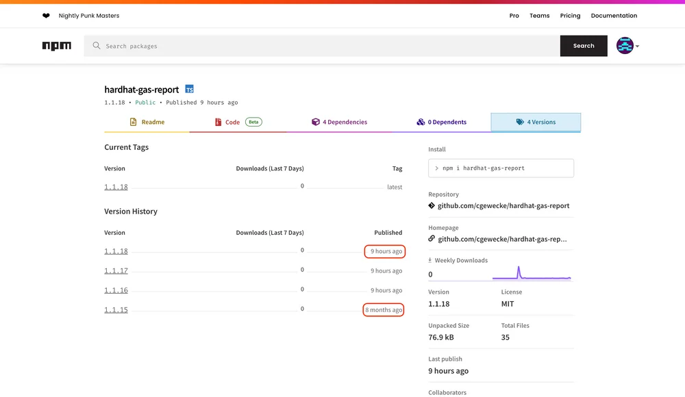Click the Total Files value 35

(505, 337)
